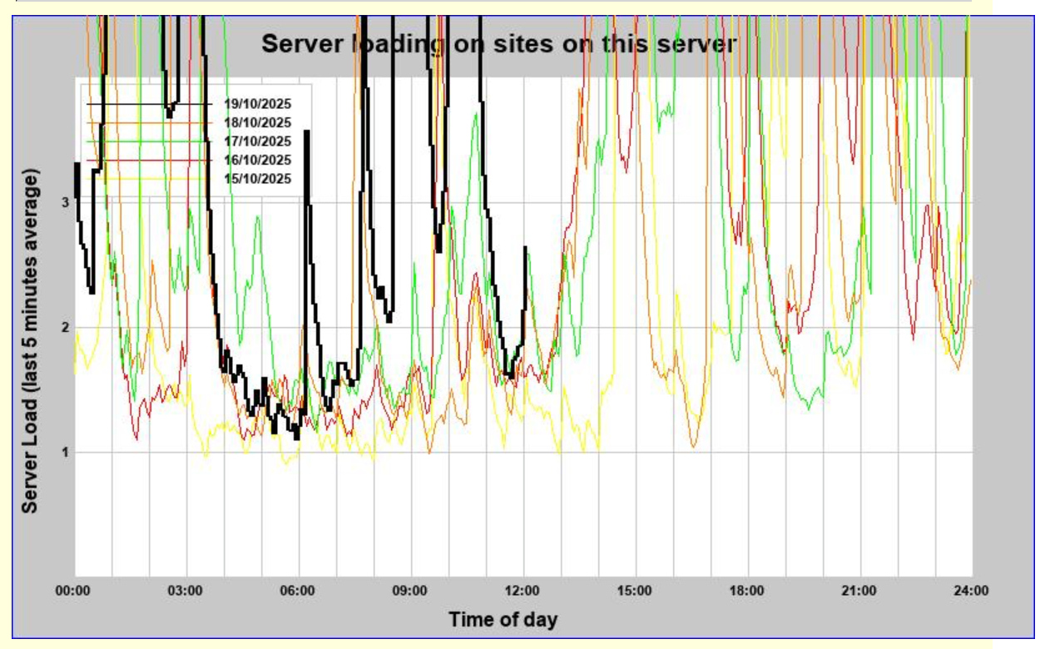Select the 03:00 time axis label

point(185,591)
